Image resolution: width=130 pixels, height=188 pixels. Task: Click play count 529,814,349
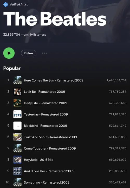pos(118,126)
